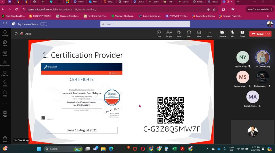Open Help in the Teams sidebar

click(x=5, y=139)
